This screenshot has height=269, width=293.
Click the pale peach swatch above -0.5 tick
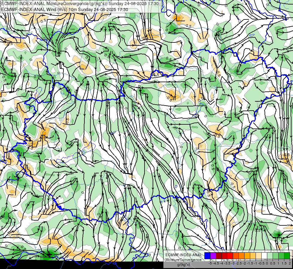259,256
